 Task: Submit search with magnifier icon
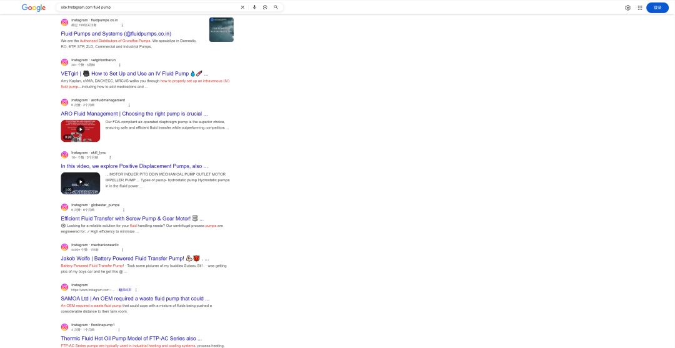pos(276,7)
